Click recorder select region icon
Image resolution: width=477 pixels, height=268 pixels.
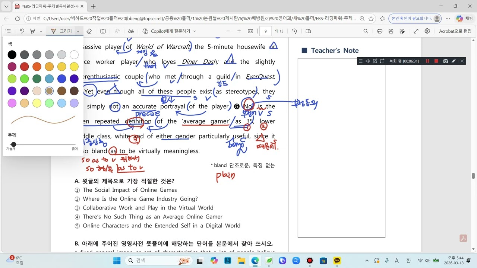382,61
